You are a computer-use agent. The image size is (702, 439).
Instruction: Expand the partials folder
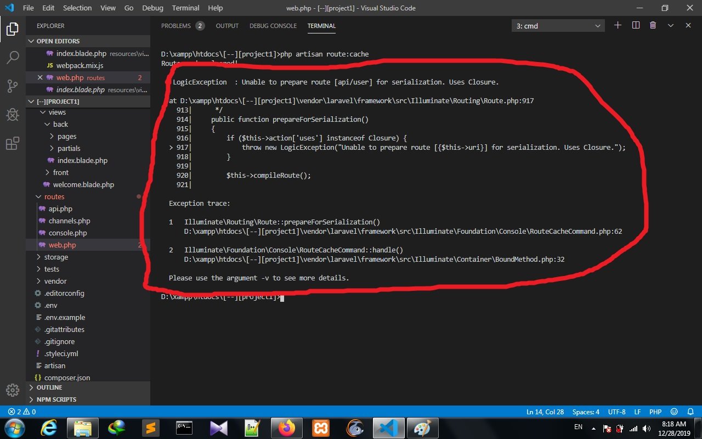pos(88,148)
